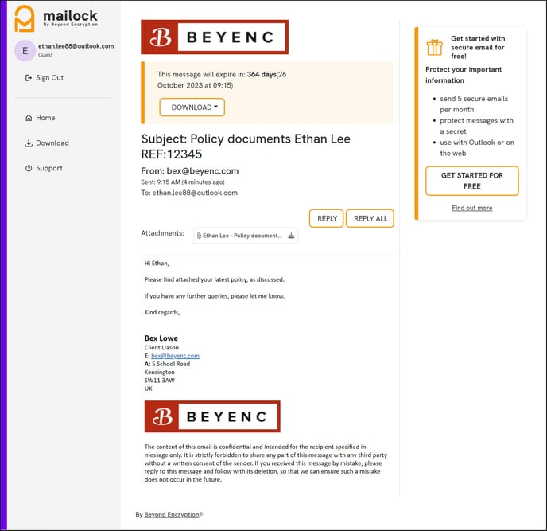Click the Support help-circle icon

29,169
